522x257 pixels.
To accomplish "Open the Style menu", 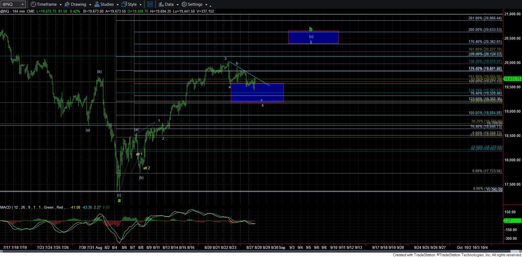I will tap(129, 4).
